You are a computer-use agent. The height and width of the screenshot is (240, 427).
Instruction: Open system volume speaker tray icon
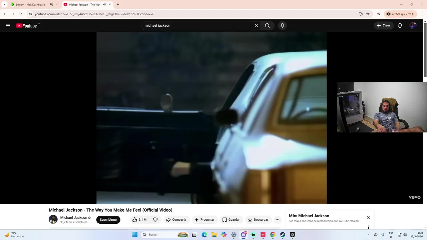pos(405,235)
